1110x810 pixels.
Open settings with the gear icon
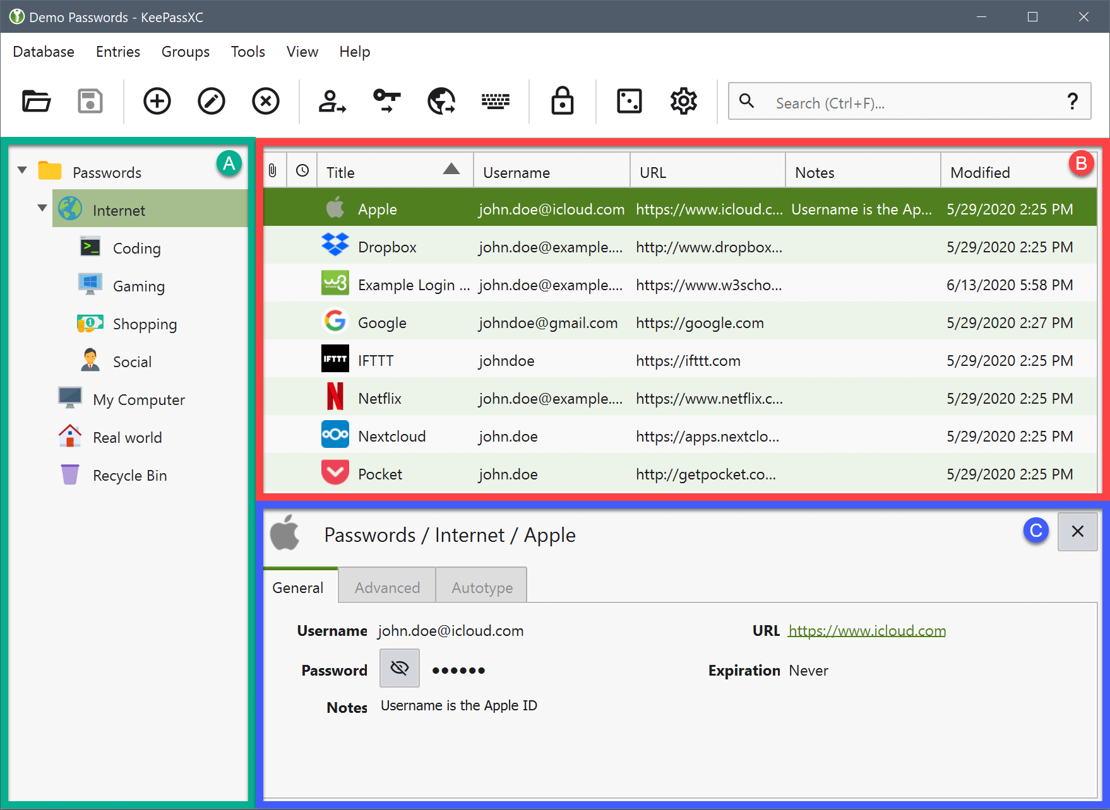click(683, 101)
